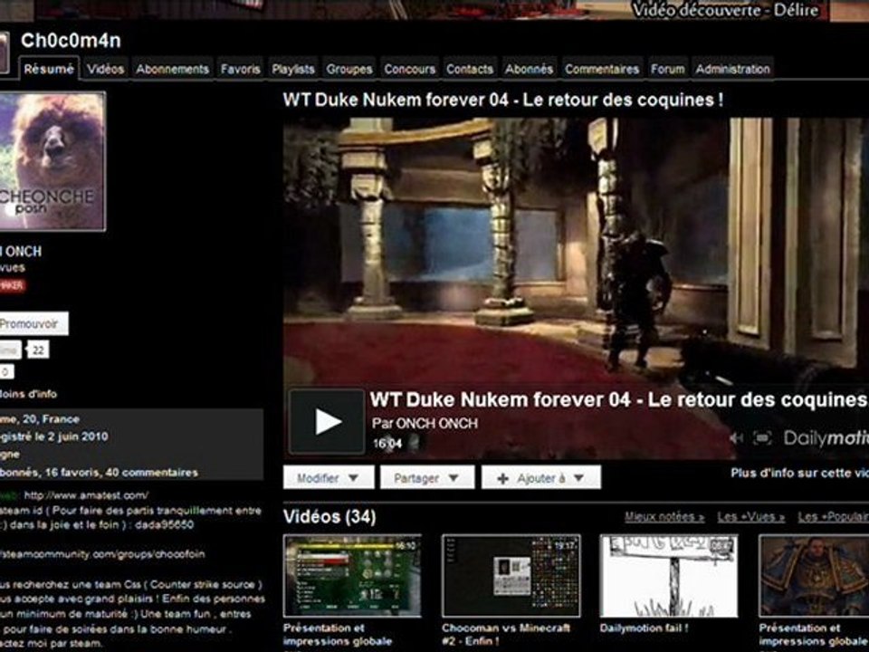Click the like count showing 22
869x652 pixels.
tap(38, 350)
